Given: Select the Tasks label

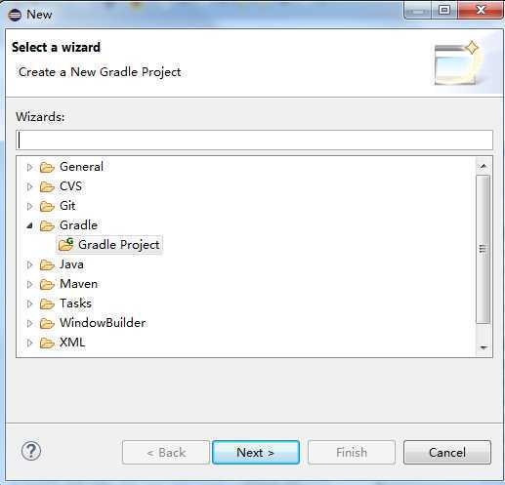Looking at the screenshot, I should point(75,303).
